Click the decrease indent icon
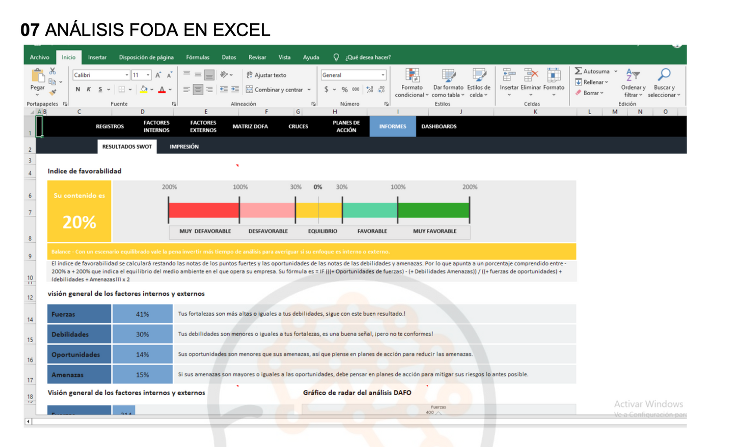The image size is (736, 447). click(x=224, y=90)
